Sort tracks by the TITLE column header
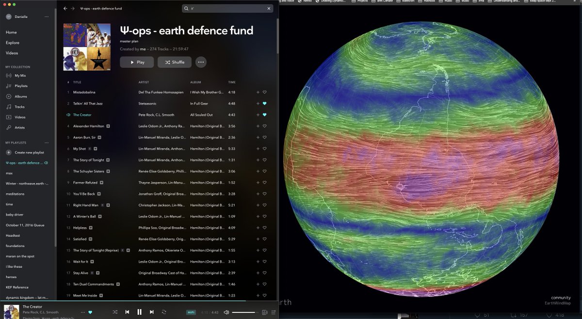This screenshot has width=582, height=319. (x=77, y=82)
